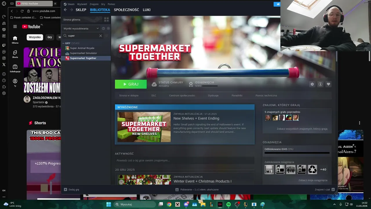Open the Poradniki link

pos(237,96)
